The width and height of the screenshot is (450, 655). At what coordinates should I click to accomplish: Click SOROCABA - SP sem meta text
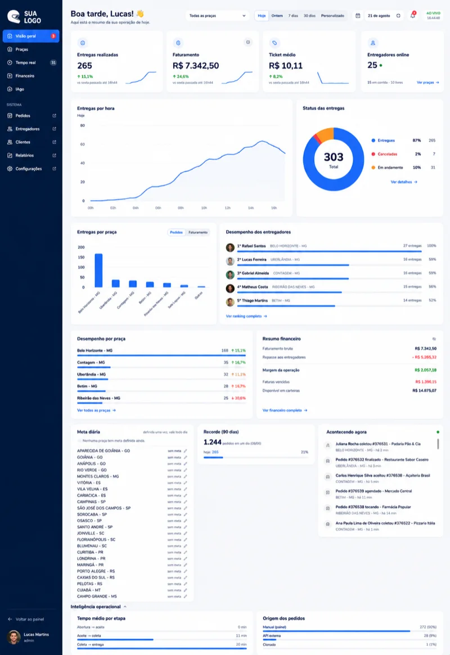tap(174, 514)
